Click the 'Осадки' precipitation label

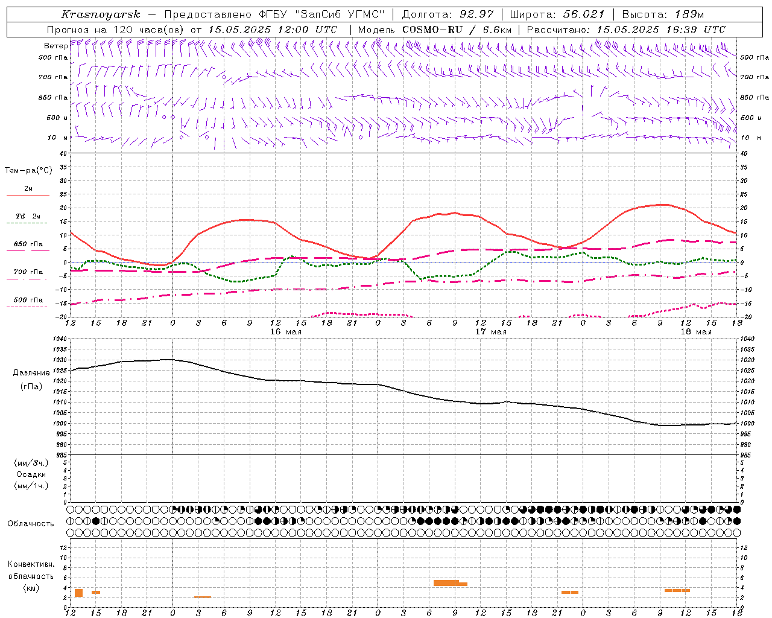coord(31,474)
